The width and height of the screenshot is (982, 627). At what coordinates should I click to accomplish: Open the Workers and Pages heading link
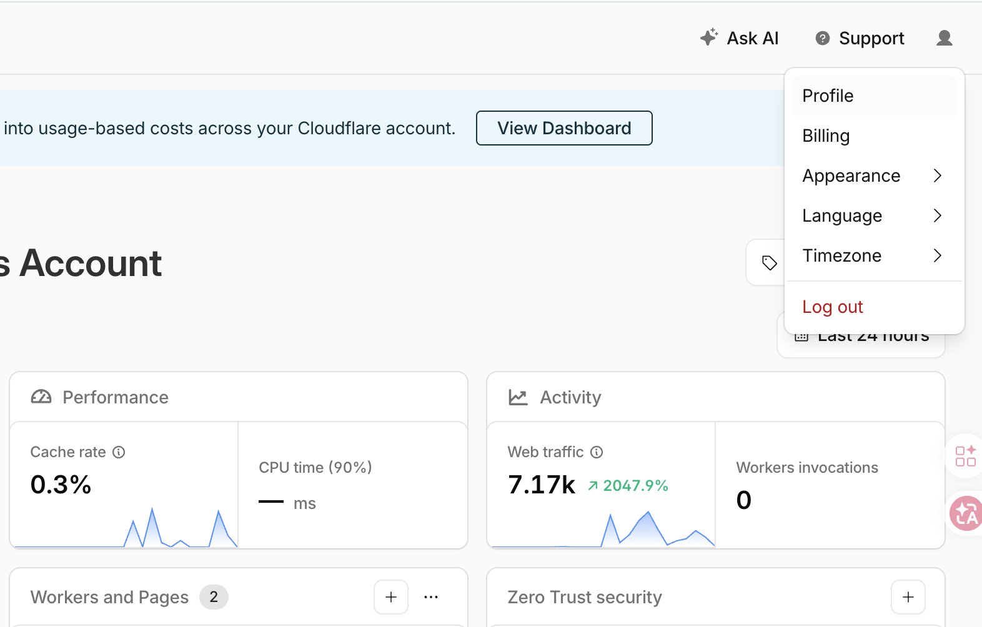(x=109, y=597)
